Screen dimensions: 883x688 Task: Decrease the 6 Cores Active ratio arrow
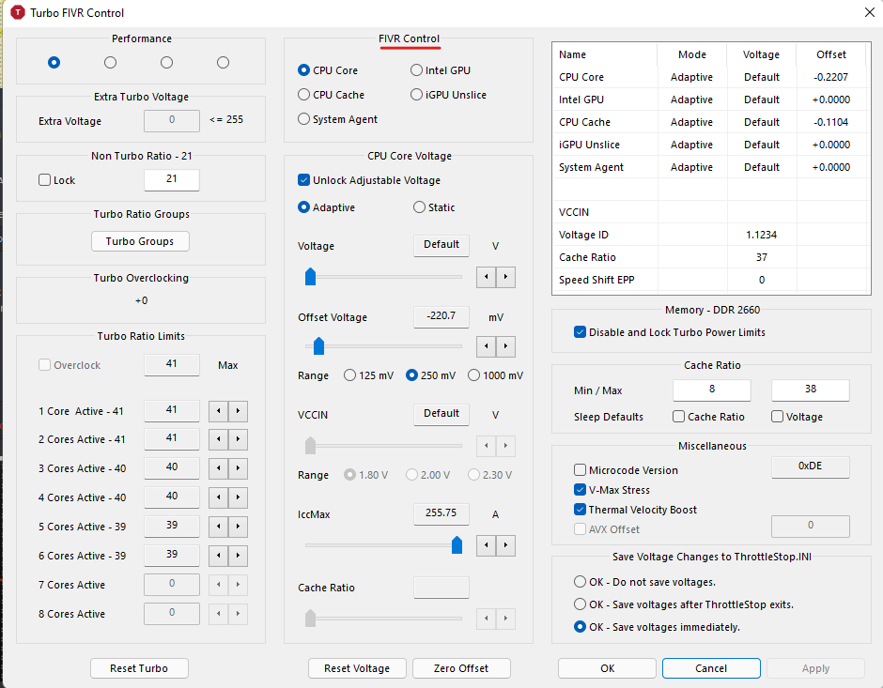(x=219, y=556)
